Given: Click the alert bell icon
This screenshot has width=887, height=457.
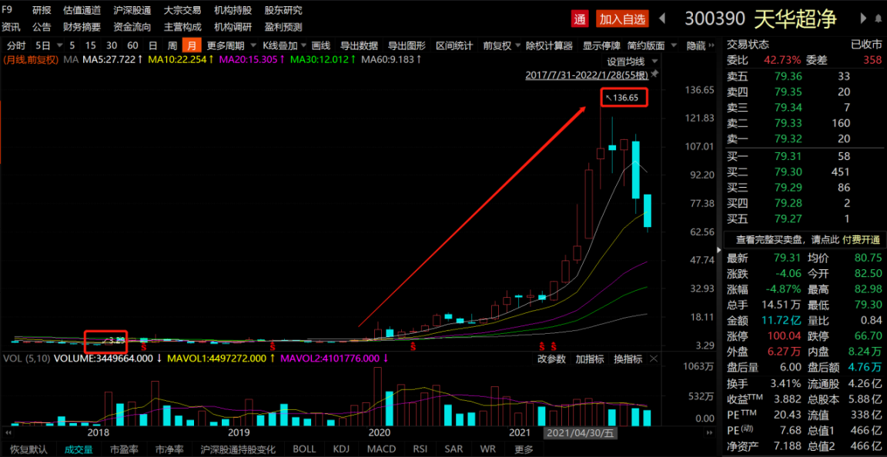Looking at the screenshot, I should pyautogui.click(x=879, y=18).
